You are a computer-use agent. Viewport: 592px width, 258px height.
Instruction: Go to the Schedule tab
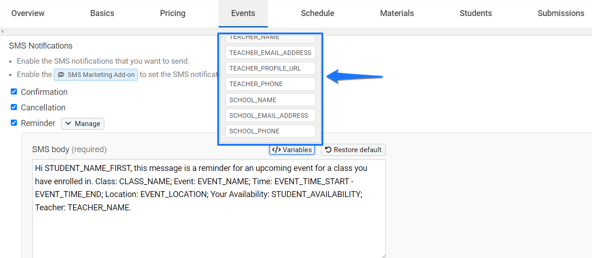(318, 13)
